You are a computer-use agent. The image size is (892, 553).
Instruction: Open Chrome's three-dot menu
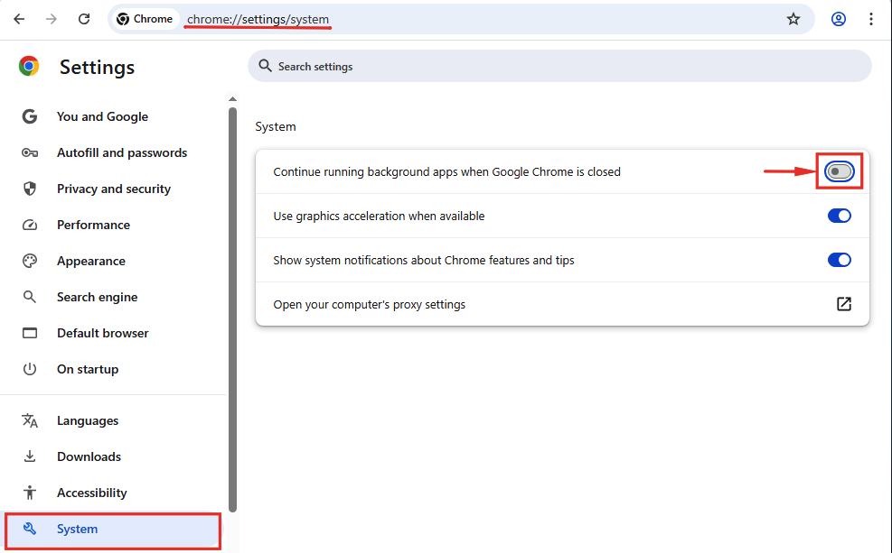870,18
